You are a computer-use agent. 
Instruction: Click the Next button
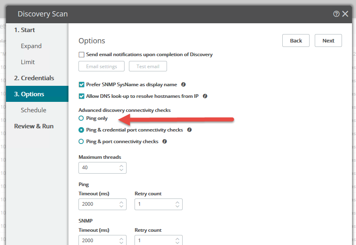pyautogui.click(x=328, y=40)
